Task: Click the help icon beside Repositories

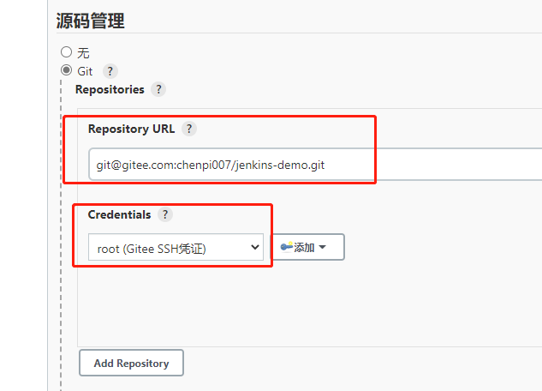Action: (x=158, y=89)
